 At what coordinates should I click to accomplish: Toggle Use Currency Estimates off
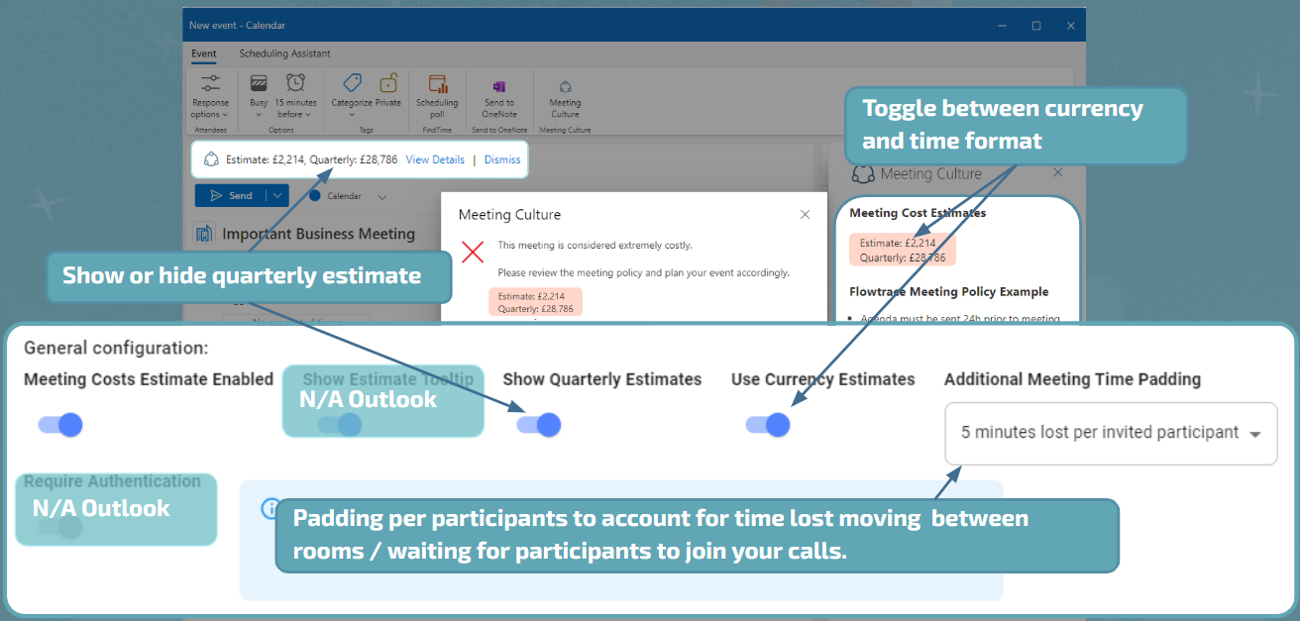coord(769,424)
